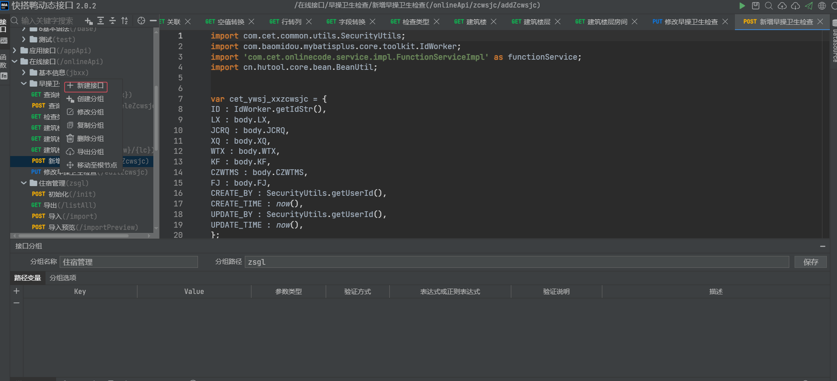The image size is (837, 381).
Task: Open the API sidebar icon
Action: point(4,41)
